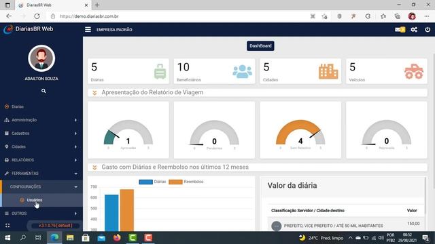435x244 pixels.
Task: Click the browser back arrow
Action: tap(9, 16)
